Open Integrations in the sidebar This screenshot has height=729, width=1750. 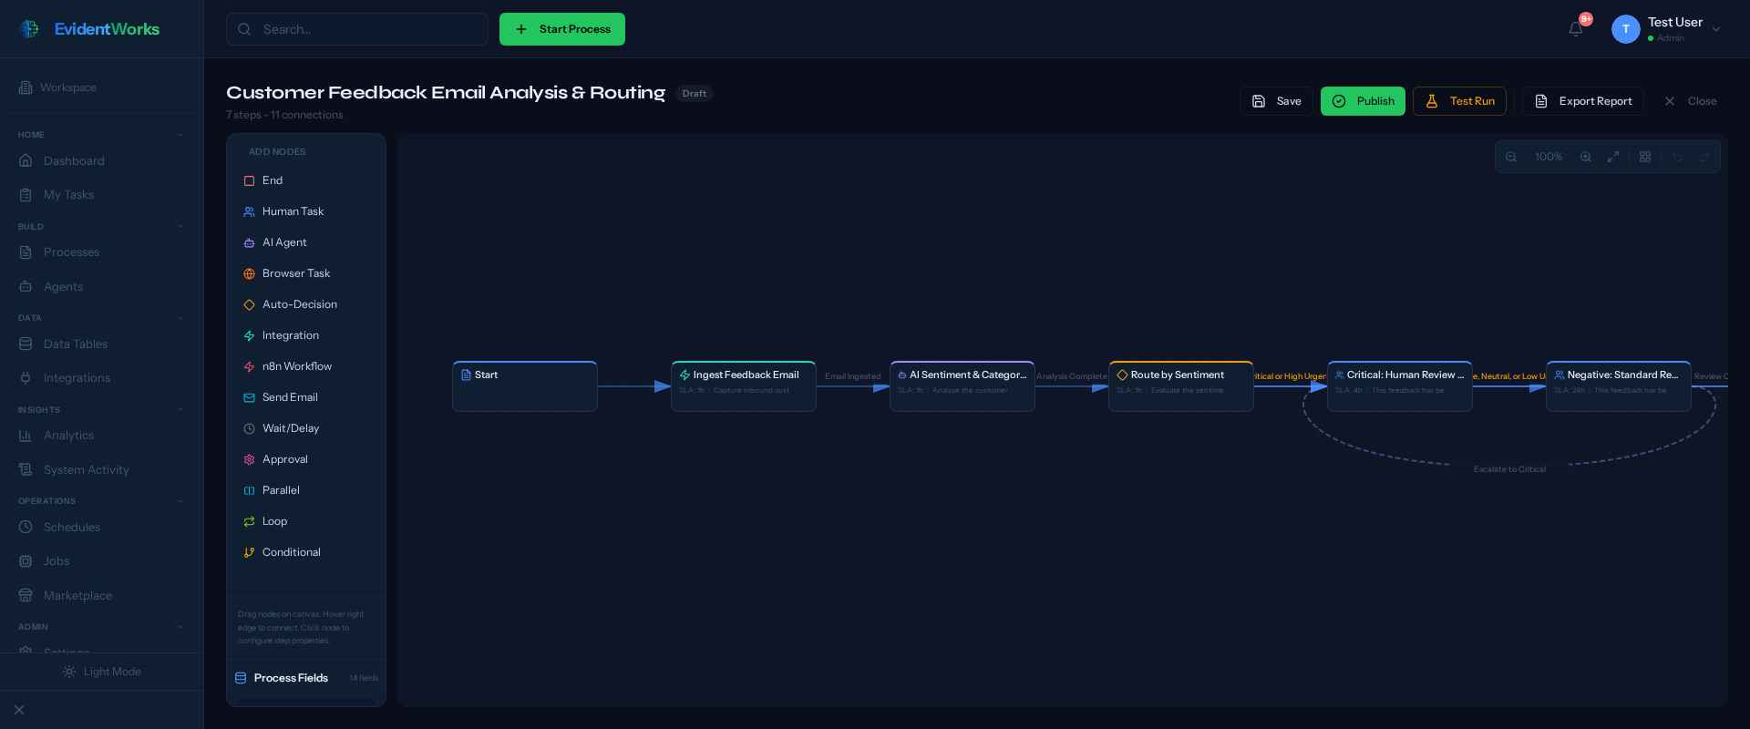click(101, 378)
